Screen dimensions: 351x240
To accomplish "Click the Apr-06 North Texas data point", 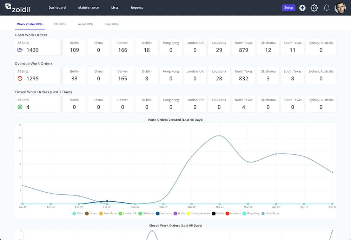I will 276,154.
